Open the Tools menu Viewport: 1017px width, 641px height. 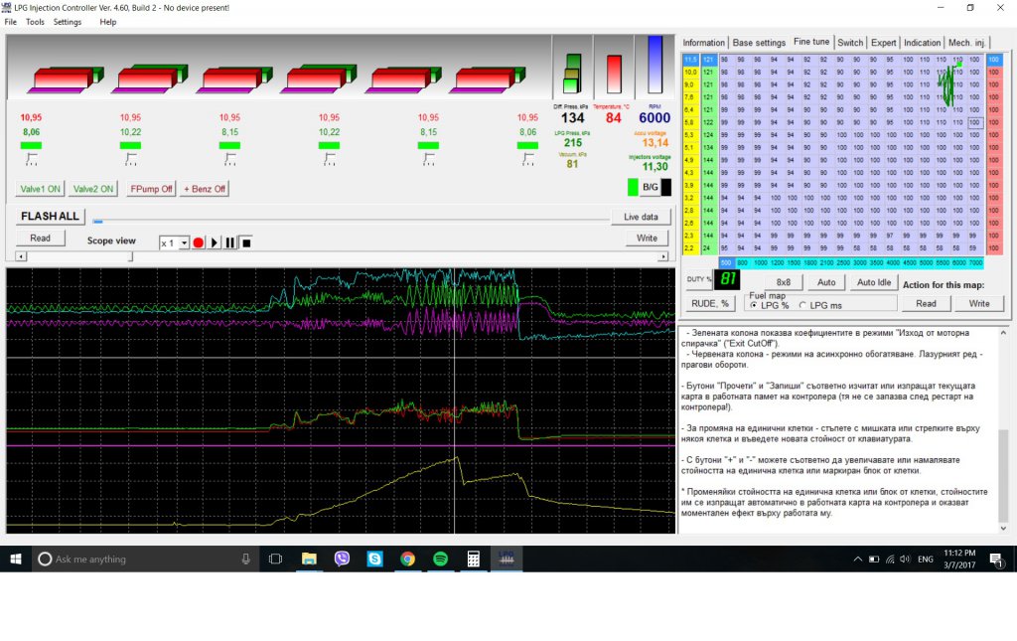click(x=35, y=22)
